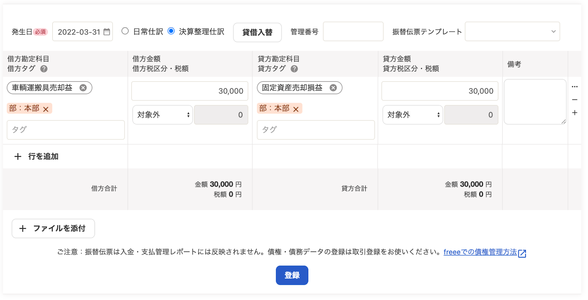Click 貸方合計 label

(354, 189)
